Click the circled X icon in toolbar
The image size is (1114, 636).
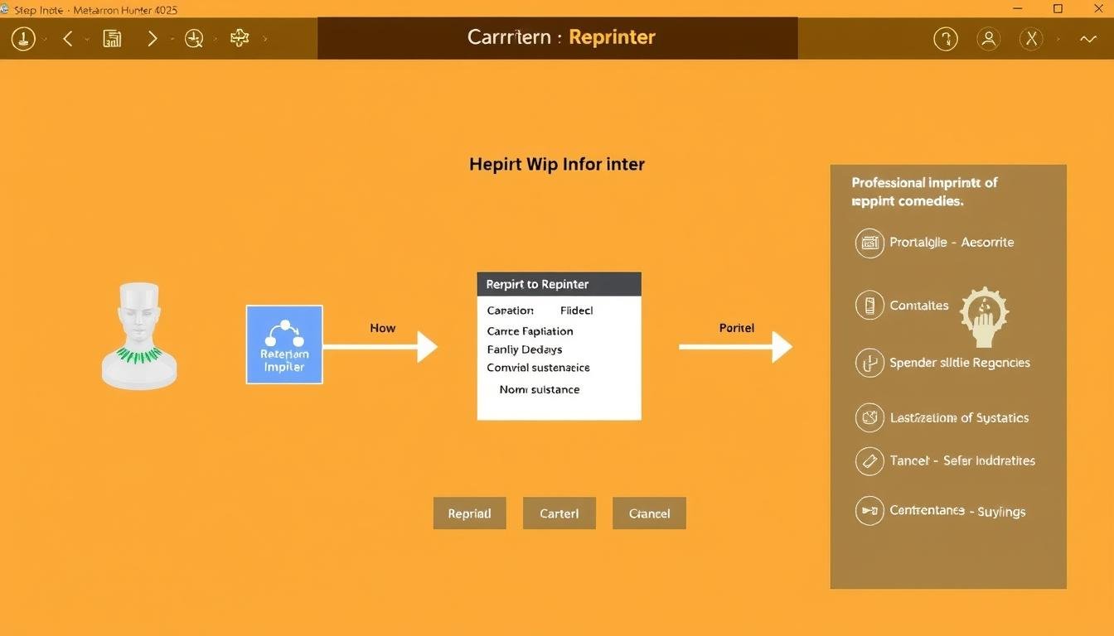[x=1031, y=38]
